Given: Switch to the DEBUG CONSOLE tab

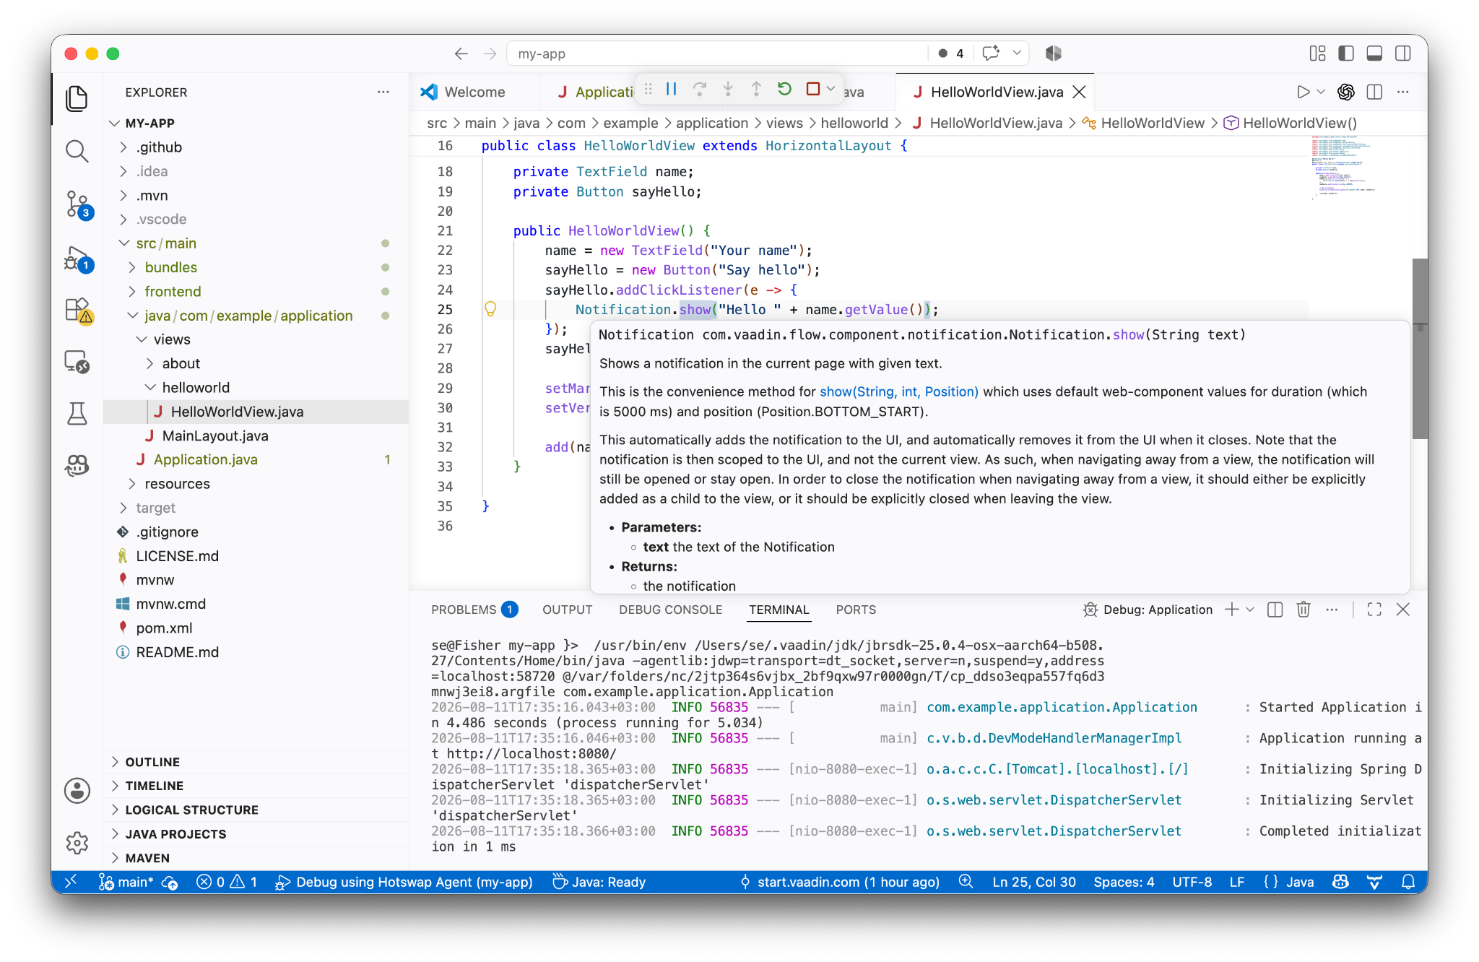Looking at the screenshot, I should click(670, 610).
